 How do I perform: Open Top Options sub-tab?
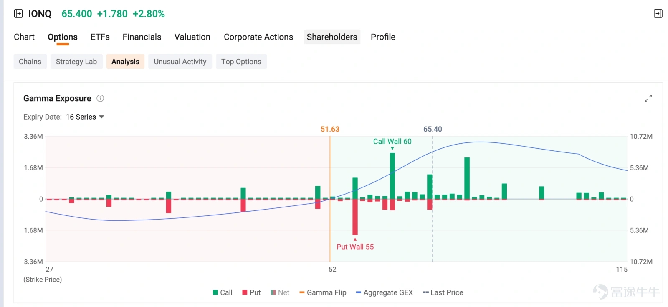241,62
